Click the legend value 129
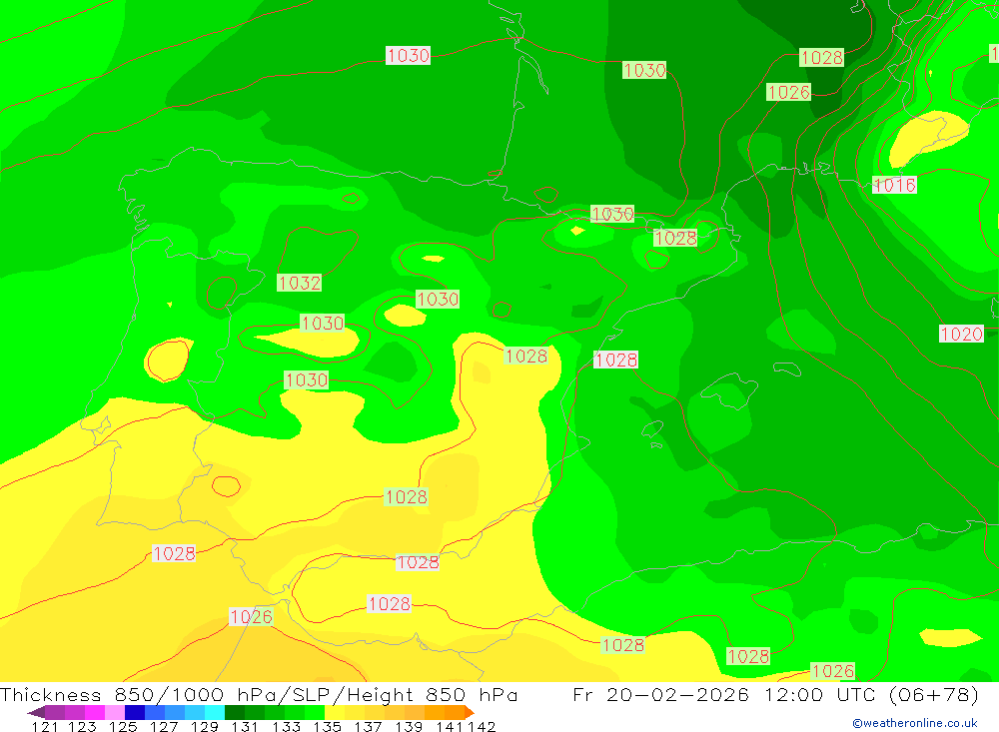 click(203, 726)
